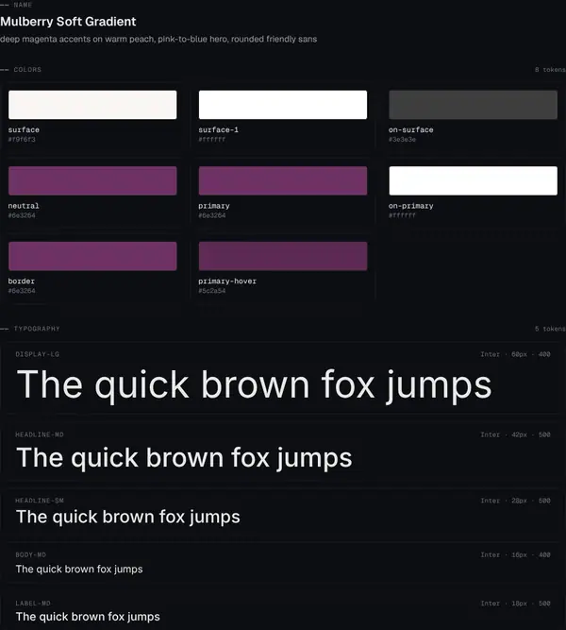
Task: Click the primary token name
Action: [x=214, y=206]
